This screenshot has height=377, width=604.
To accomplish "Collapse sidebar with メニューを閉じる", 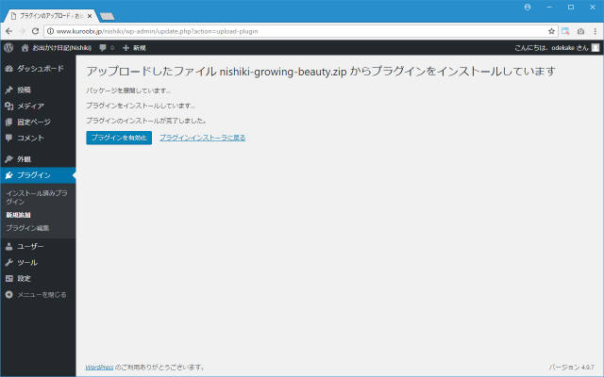I will pos(36,294).
